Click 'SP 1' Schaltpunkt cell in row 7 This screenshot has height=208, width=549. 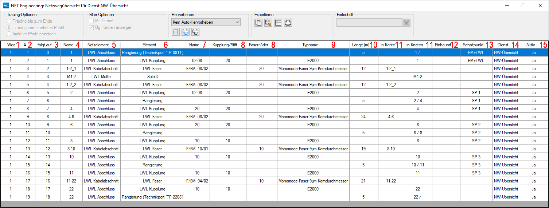(476, 101)
